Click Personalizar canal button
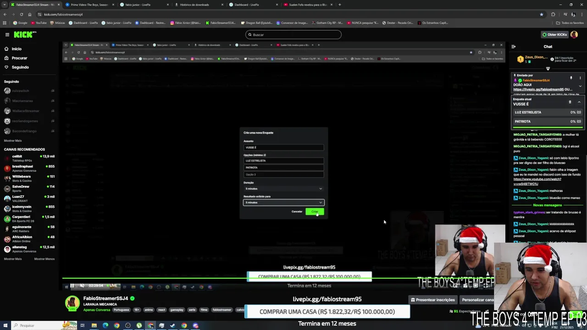Viewport: 587px width, 330px height. 477,300
